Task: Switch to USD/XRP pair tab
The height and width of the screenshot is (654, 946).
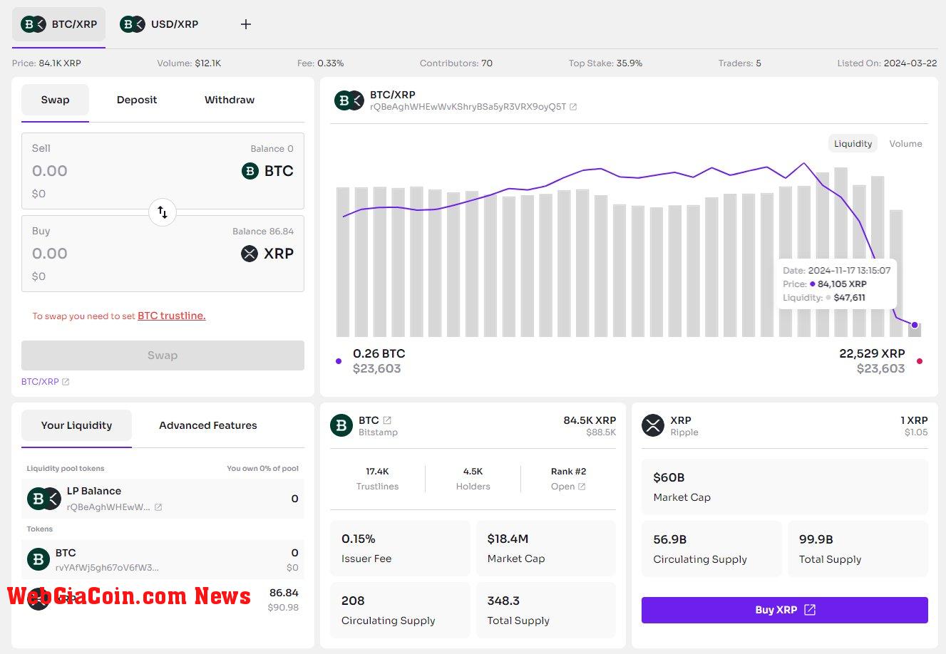Action: point(160,24)
